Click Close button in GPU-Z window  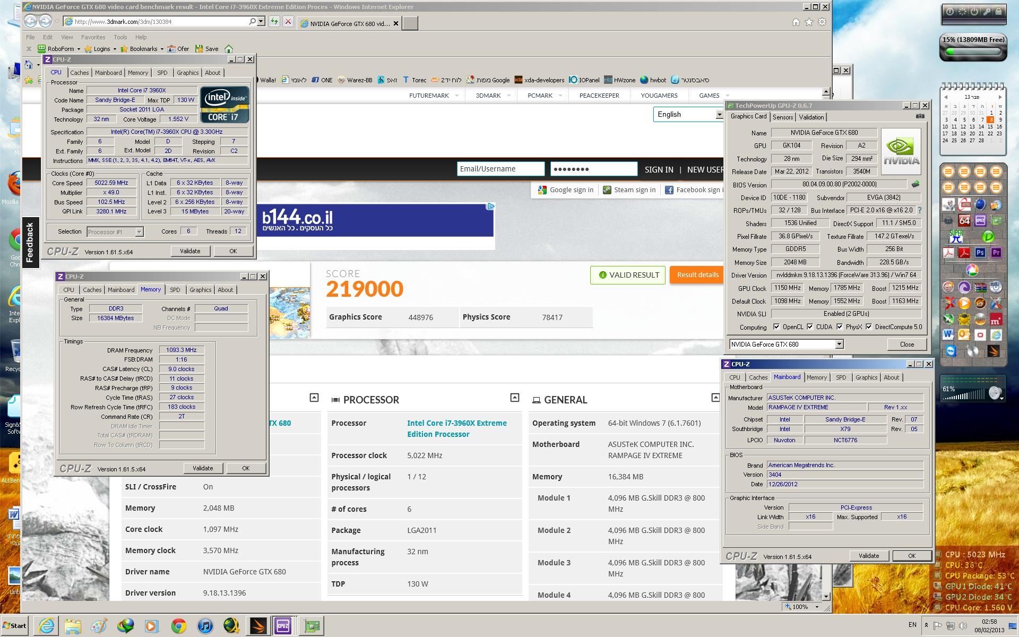click(x=906, y=344)
